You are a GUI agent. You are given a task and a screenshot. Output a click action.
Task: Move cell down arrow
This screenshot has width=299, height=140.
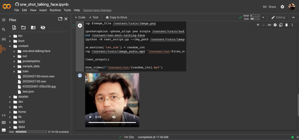pos(263,25)
